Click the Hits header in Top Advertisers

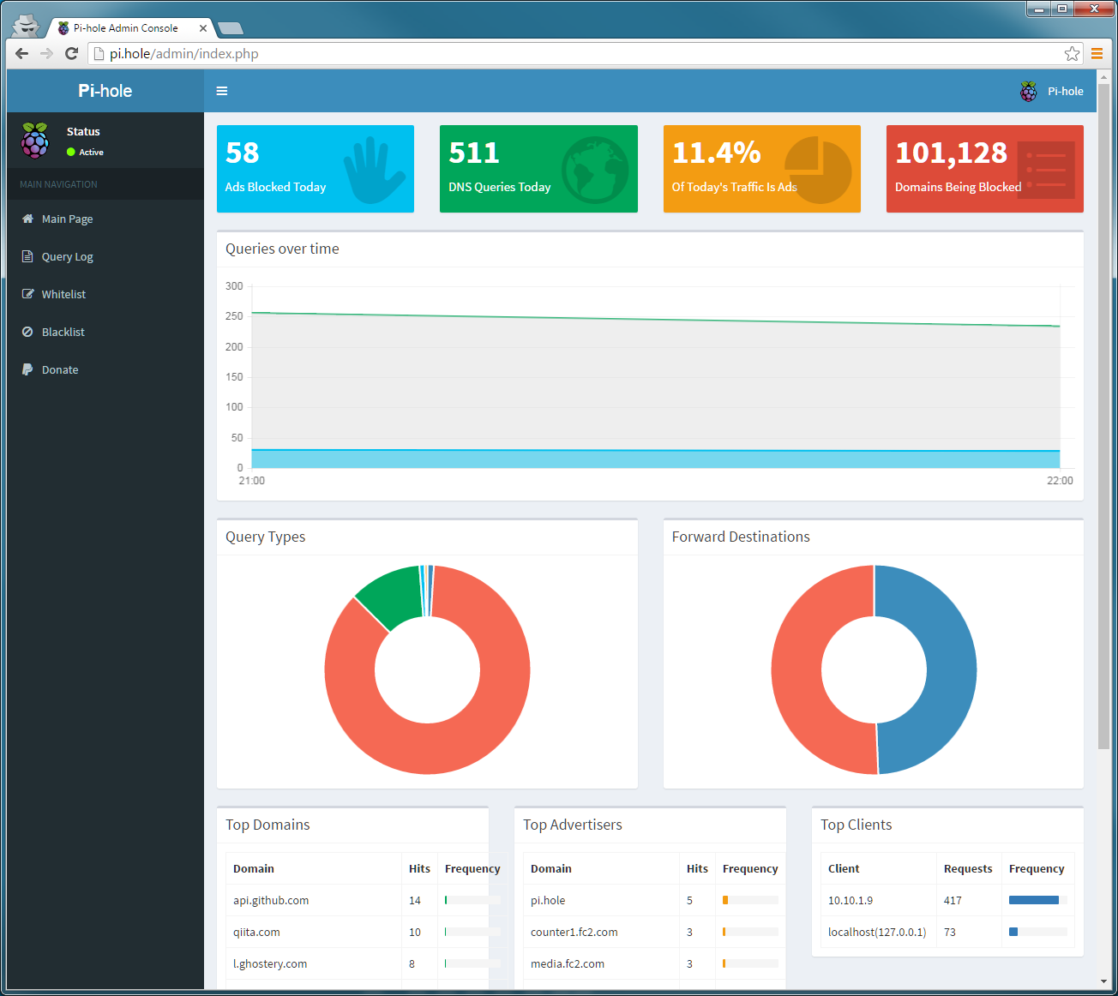point(697,868)
